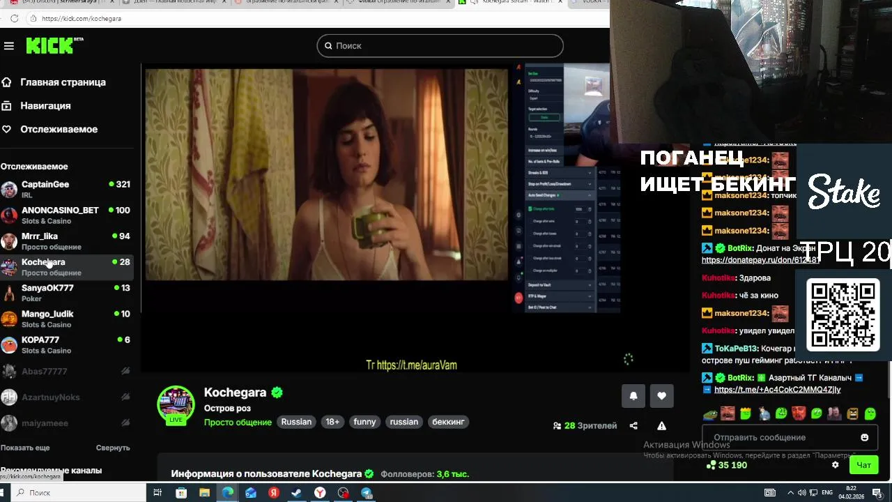Open Telegram from taskbar
The height and width of the screenshot is (502, 892).
click(367, 493)
